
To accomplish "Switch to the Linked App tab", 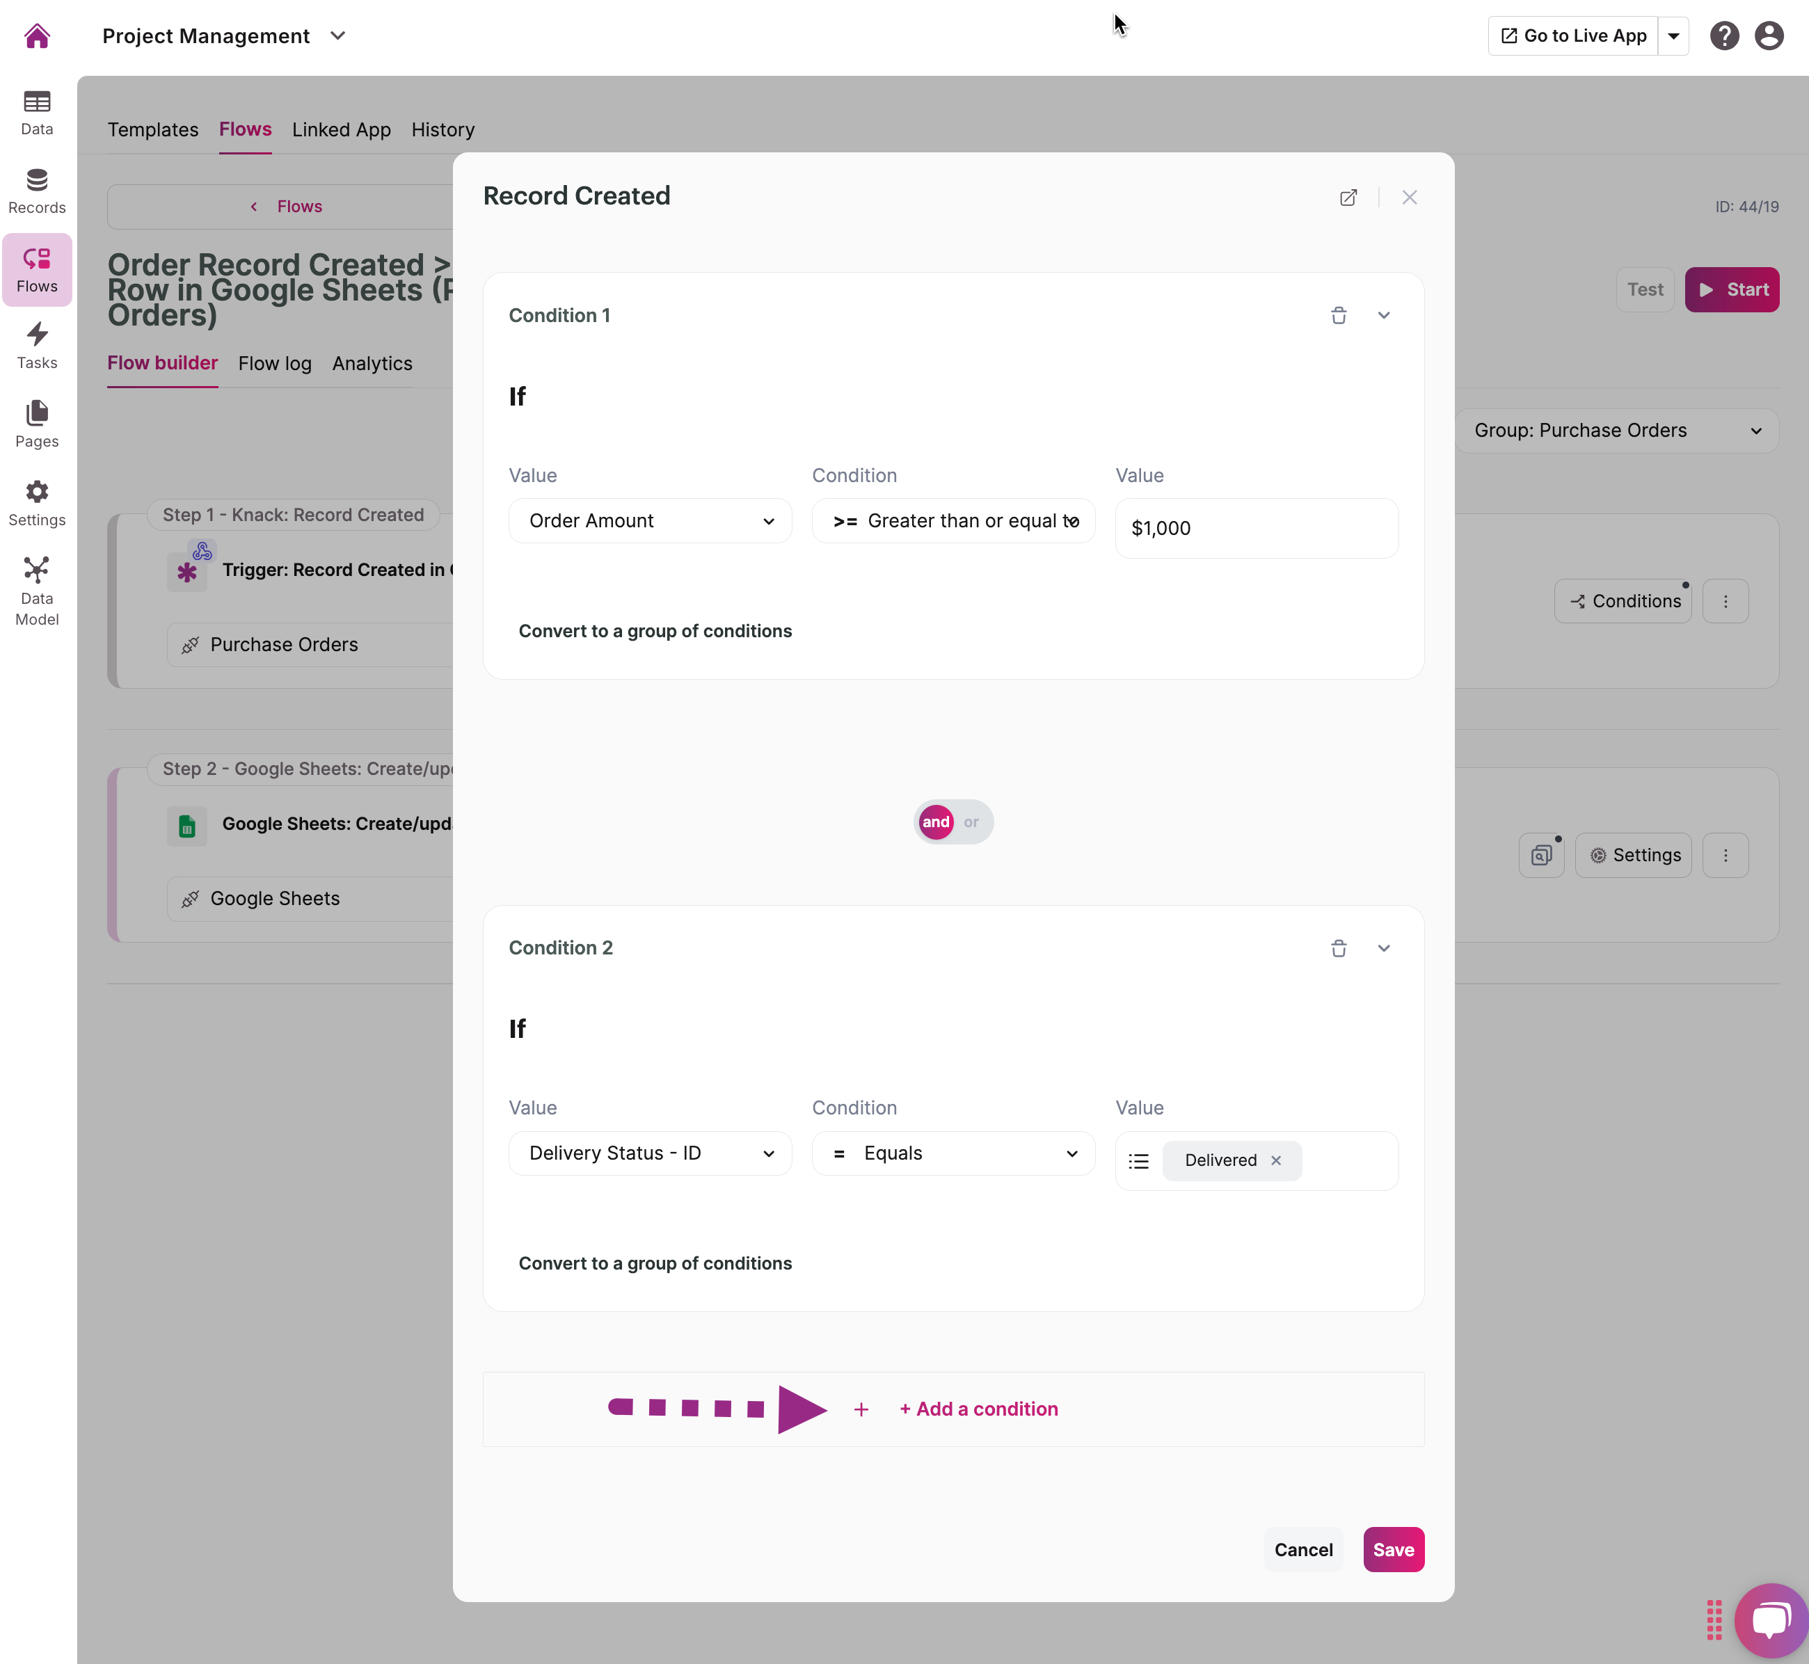I will click(341, 129).
